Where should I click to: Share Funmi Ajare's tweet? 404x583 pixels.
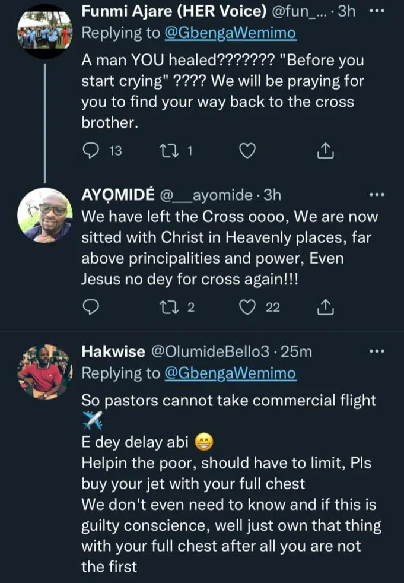click(325, 152)
